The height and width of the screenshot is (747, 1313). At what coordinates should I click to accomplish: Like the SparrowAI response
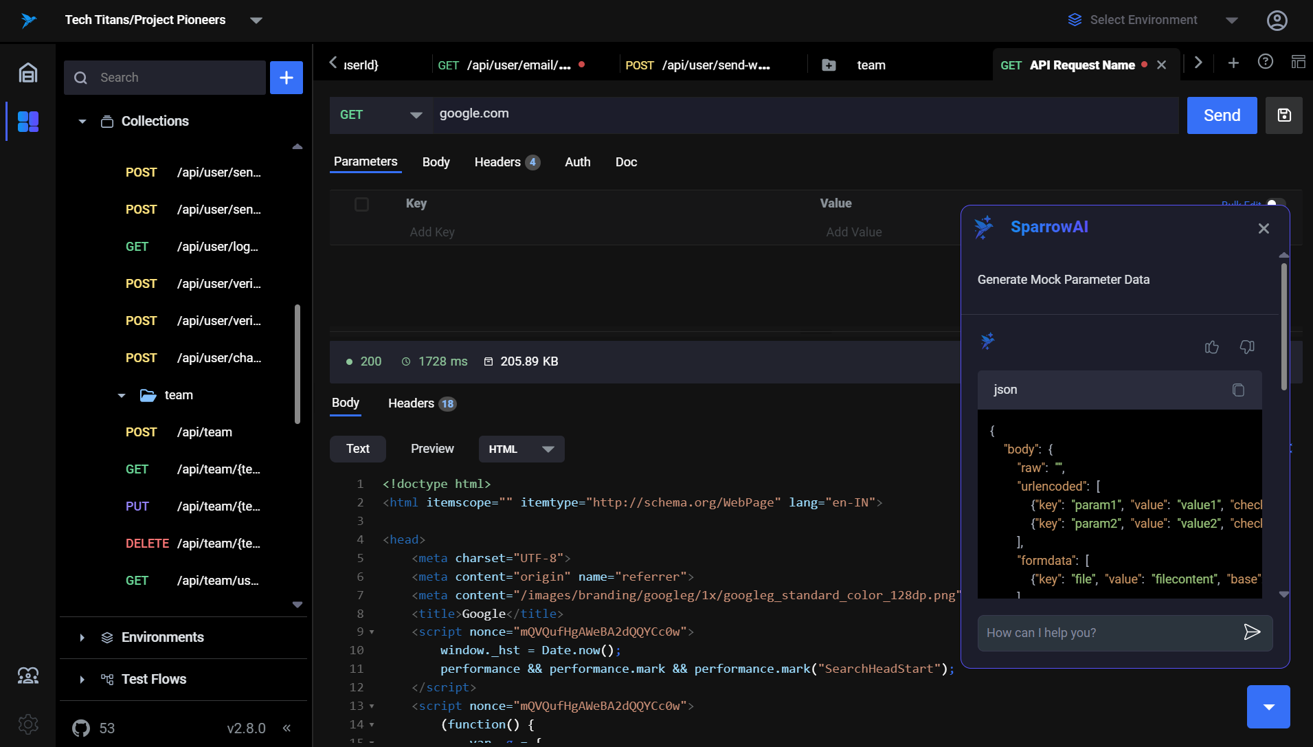tap(1212, 347)
